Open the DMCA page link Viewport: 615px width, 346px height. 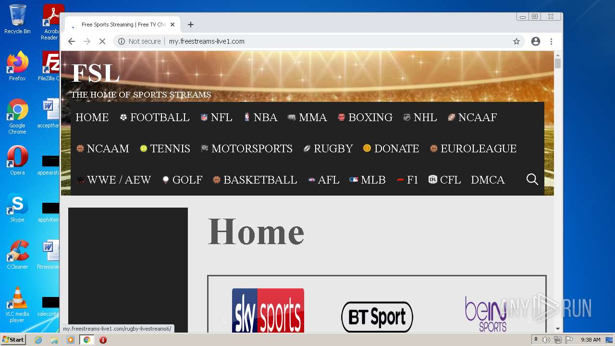(x=488, y=180)
